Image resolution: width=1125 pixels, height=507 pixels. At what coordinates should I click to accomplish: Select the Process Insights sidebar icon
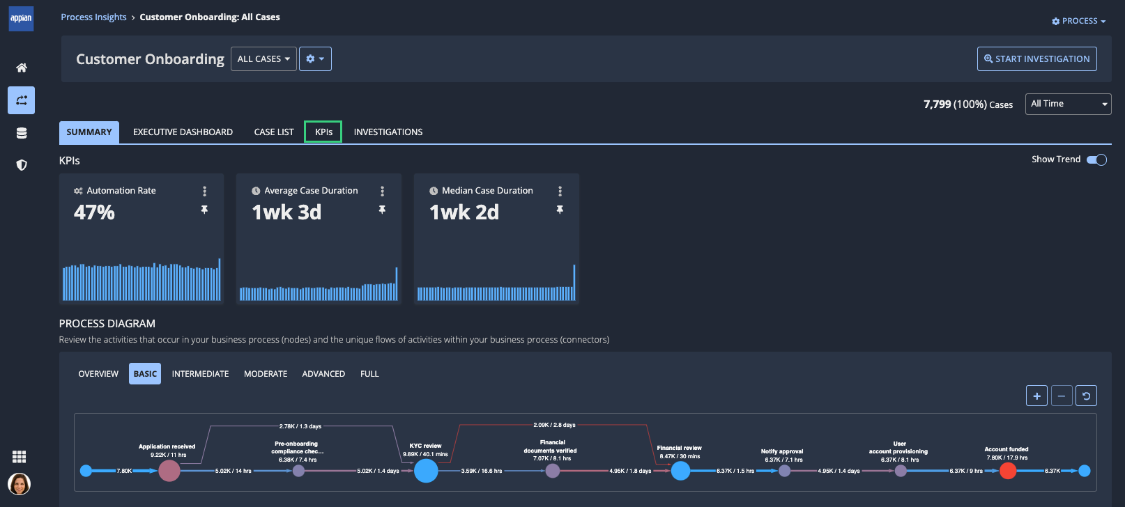22,100
